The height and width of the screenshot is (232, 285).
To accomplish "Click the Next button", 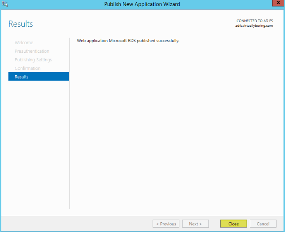I will [196, 223].
